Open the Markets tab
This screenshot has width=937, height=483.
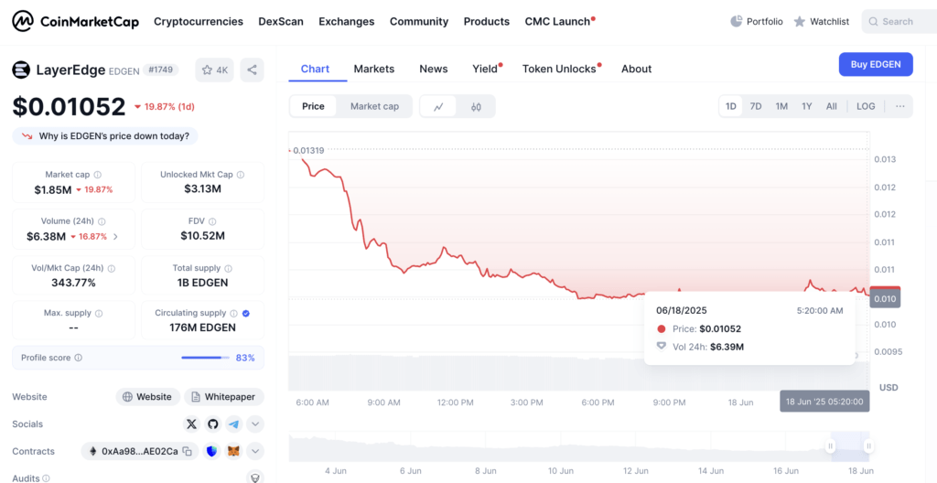(x=374, y=69)
